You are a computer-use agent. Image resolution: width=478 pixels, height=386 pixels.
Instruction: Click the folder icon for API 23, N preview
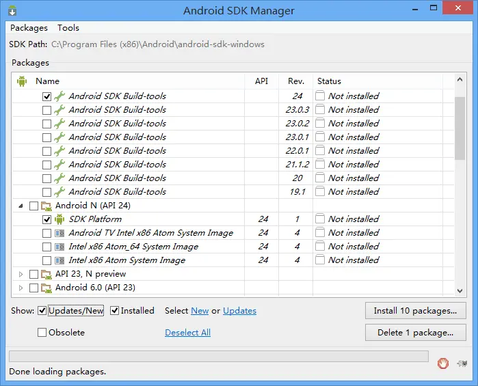coord(47,275)
